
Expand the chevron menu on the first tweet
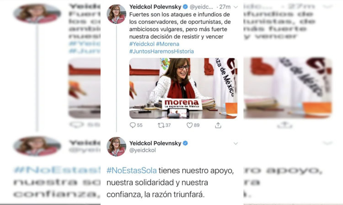pyautogui.click(x=236, y=7)
